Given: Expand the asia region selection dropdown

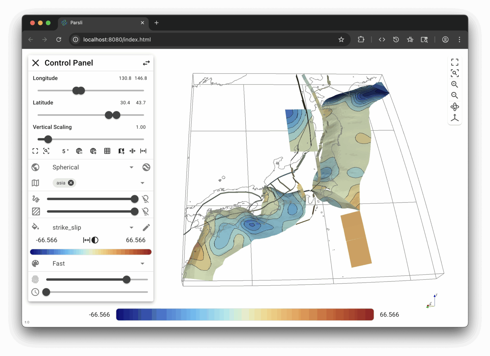Looking at the screenshot, I should [x=142, y=183].
